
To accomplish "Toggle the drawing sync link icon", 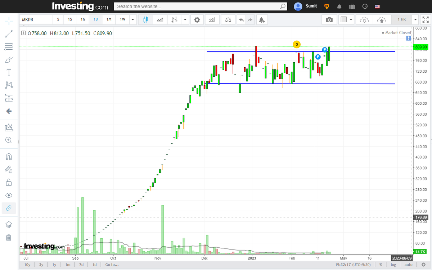I will click(9, 208).
